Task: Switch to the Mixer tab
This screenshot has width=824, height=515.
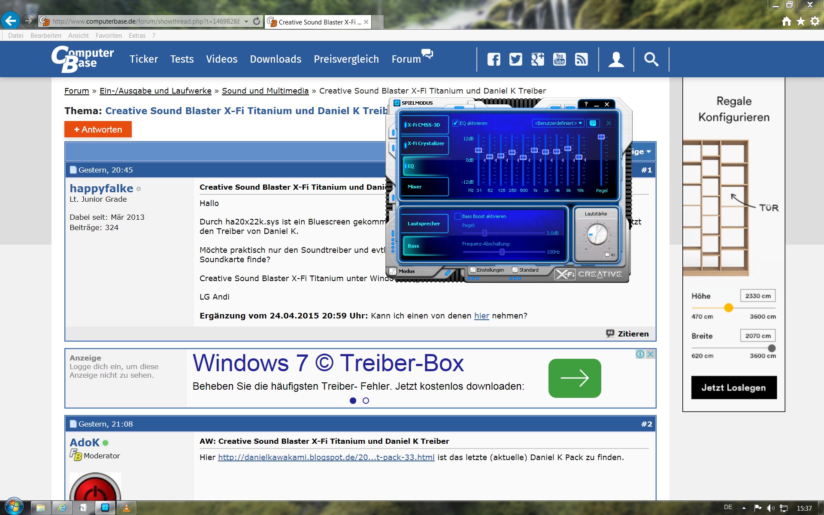Action: [424, 187]
